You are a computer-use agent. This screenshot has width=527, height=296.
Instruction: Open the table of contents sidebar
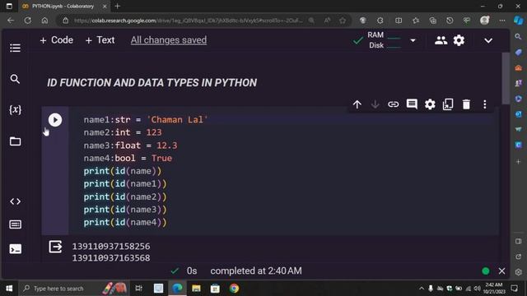click(x=15, y=48)
